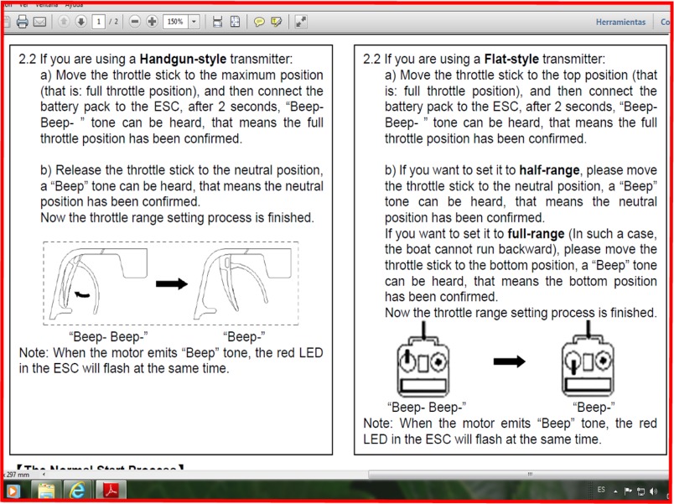Image resolution: width=674 pixels, height=504 pixels.
Task: Zoom in using the plus button
Action: click(152, 22)
